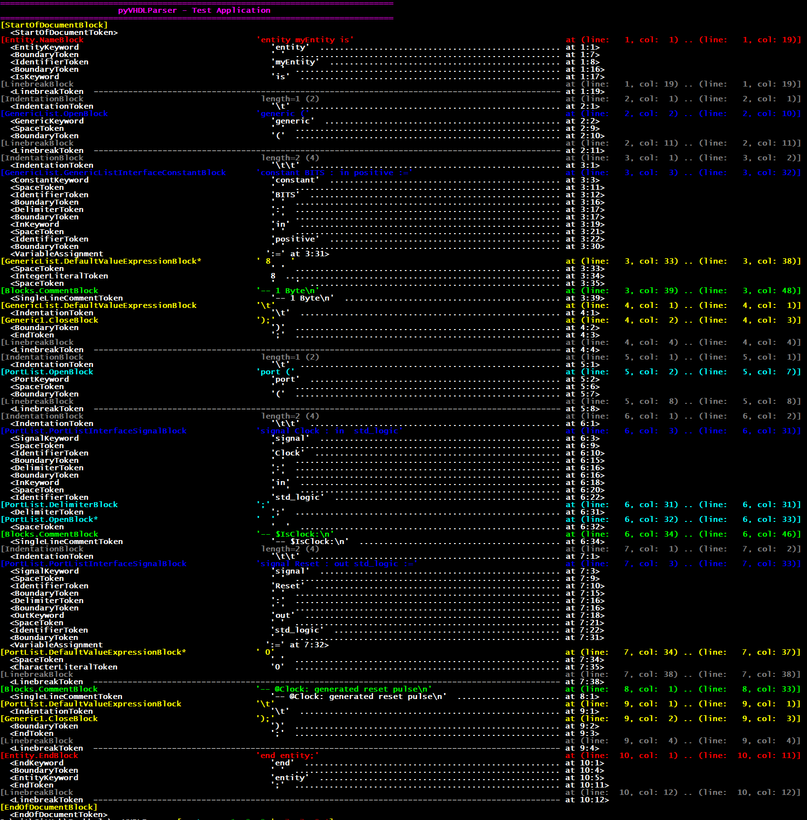Select the '[PortList.DelimiterBlock' label
Image resolution: width=807 pixels, height=820 pixels.
click(59, 505)
